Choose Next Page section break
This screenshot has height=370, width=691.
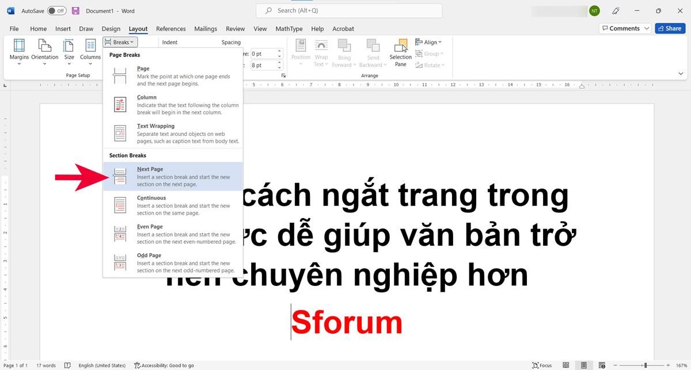173,176
